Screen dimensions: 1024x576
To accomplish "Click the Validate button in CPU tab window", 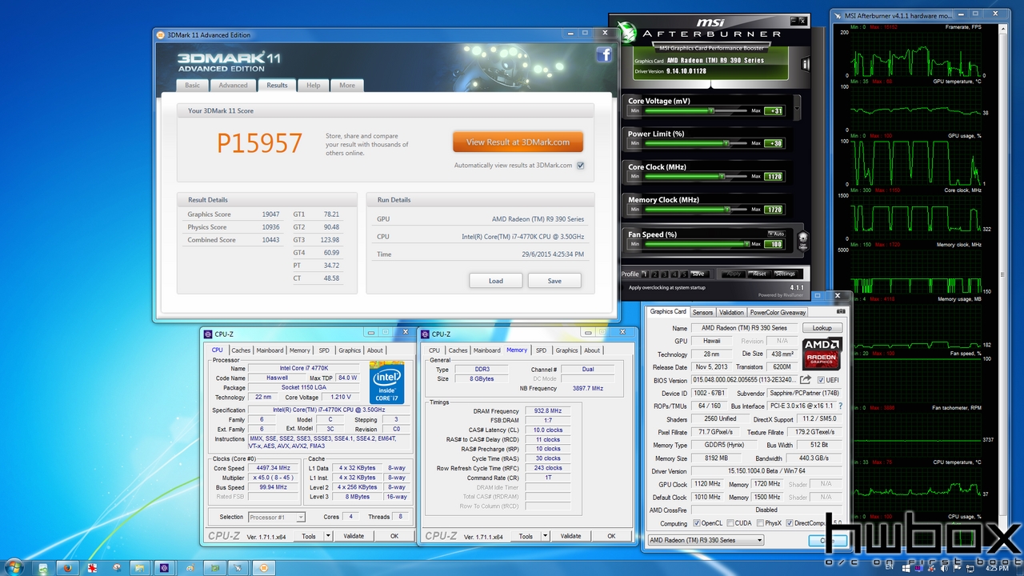I will click(354, 536).
